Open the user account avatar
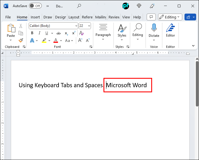The height and width of the screenshot is (160, 199). point(126,6)
